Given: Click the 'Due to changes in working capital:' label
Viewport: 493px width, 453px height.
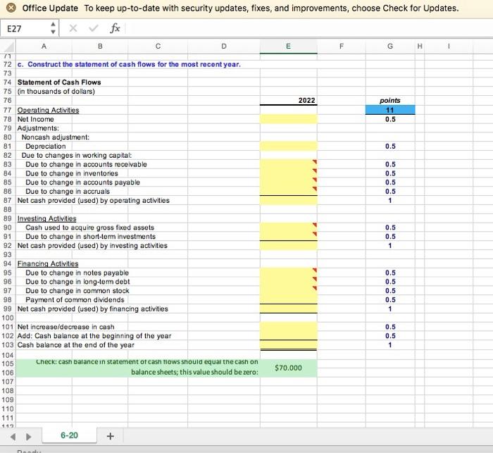Looking at the screenshot, I should 77,156.
